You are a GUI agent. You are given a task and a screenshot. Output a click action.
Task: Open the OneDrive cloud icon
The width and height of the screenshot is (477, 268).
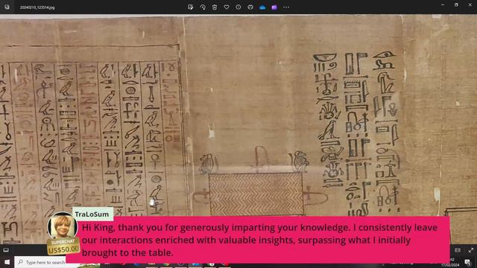[x=262, y=7]
